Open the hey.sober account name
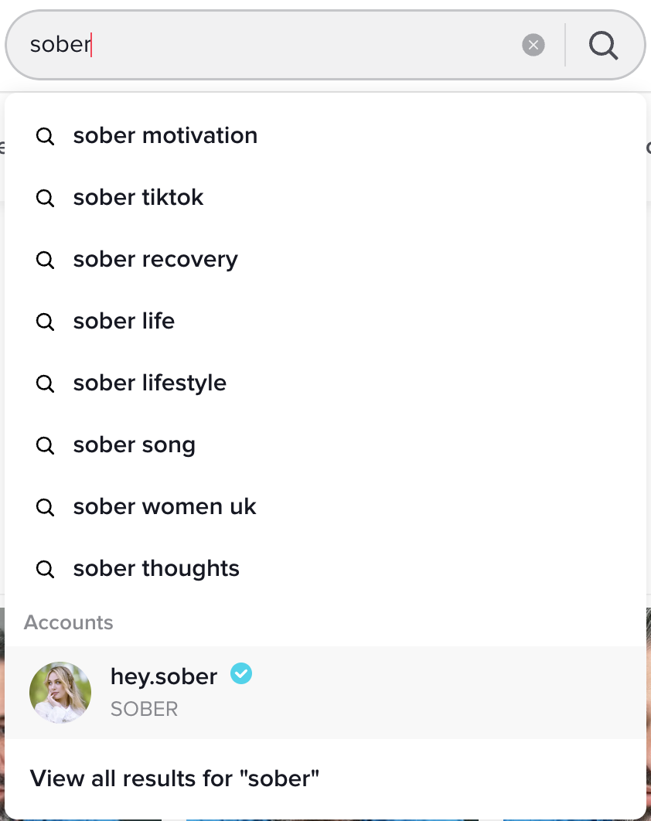Screen dimensions: 651x821 [164, 676]
